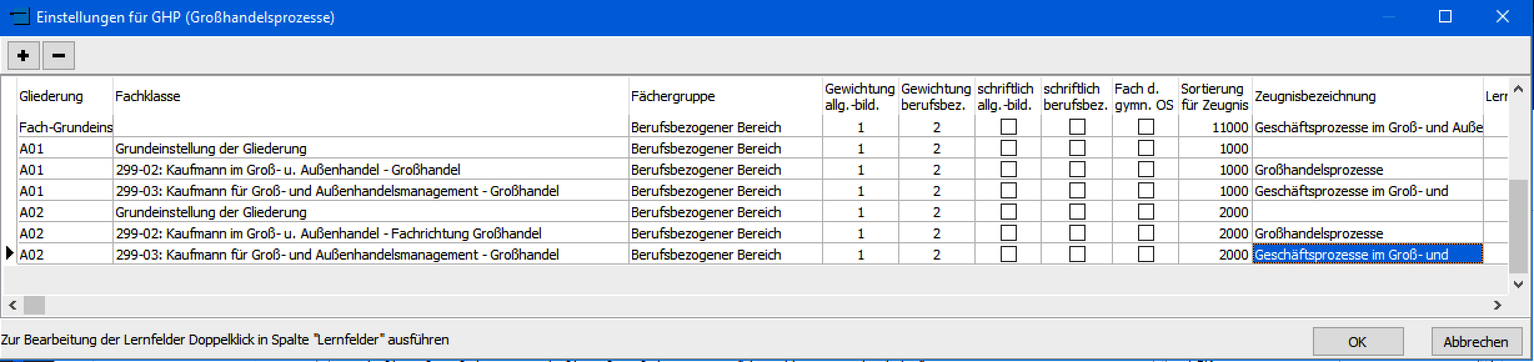Click the Fachklasse column header
The height and width of the screenshot is (362, 1534).
(148, 97)
